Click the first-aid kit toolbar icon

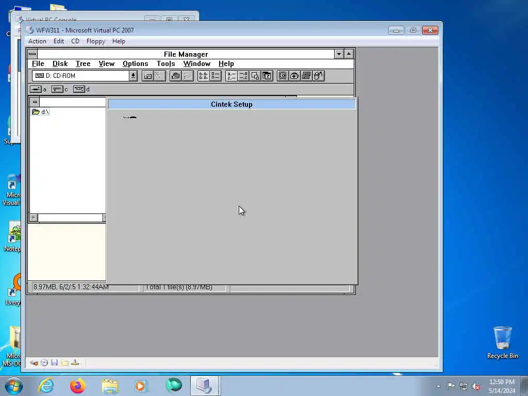[294, 76]
